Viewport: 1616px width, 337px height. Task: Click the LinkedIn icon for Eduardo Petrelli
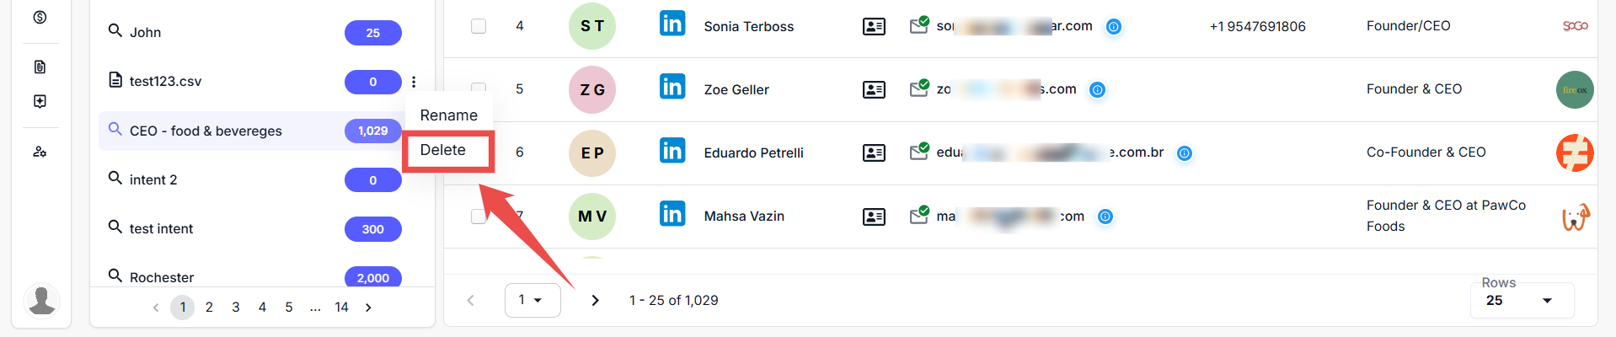(672, 151)
